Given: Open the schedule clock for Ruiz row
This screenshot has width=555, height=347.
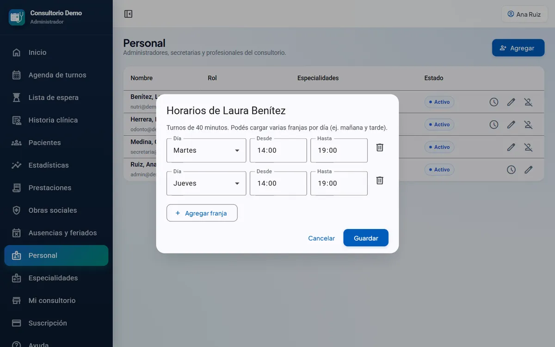Looking at the screenshot, I should point(511,170).
